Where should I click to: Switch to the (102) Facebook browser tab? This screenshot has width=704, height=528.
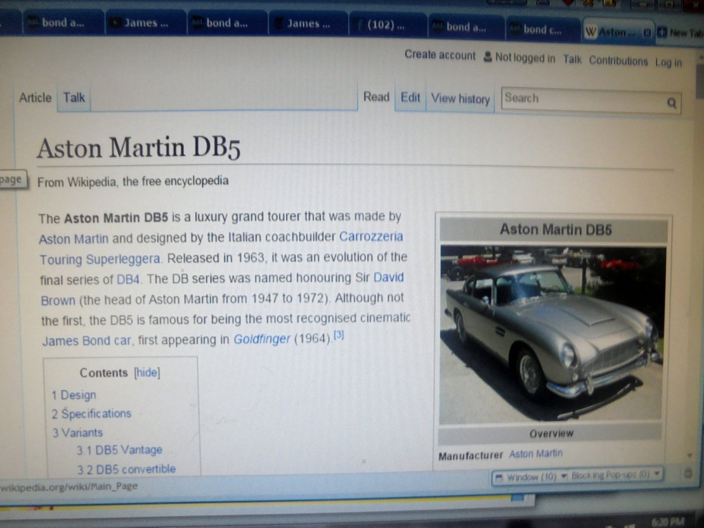tap(388, 24)
